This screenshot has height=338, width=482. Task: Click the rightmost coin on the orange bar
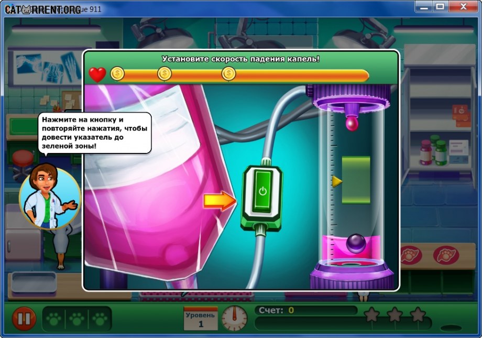tap(228, 74)
